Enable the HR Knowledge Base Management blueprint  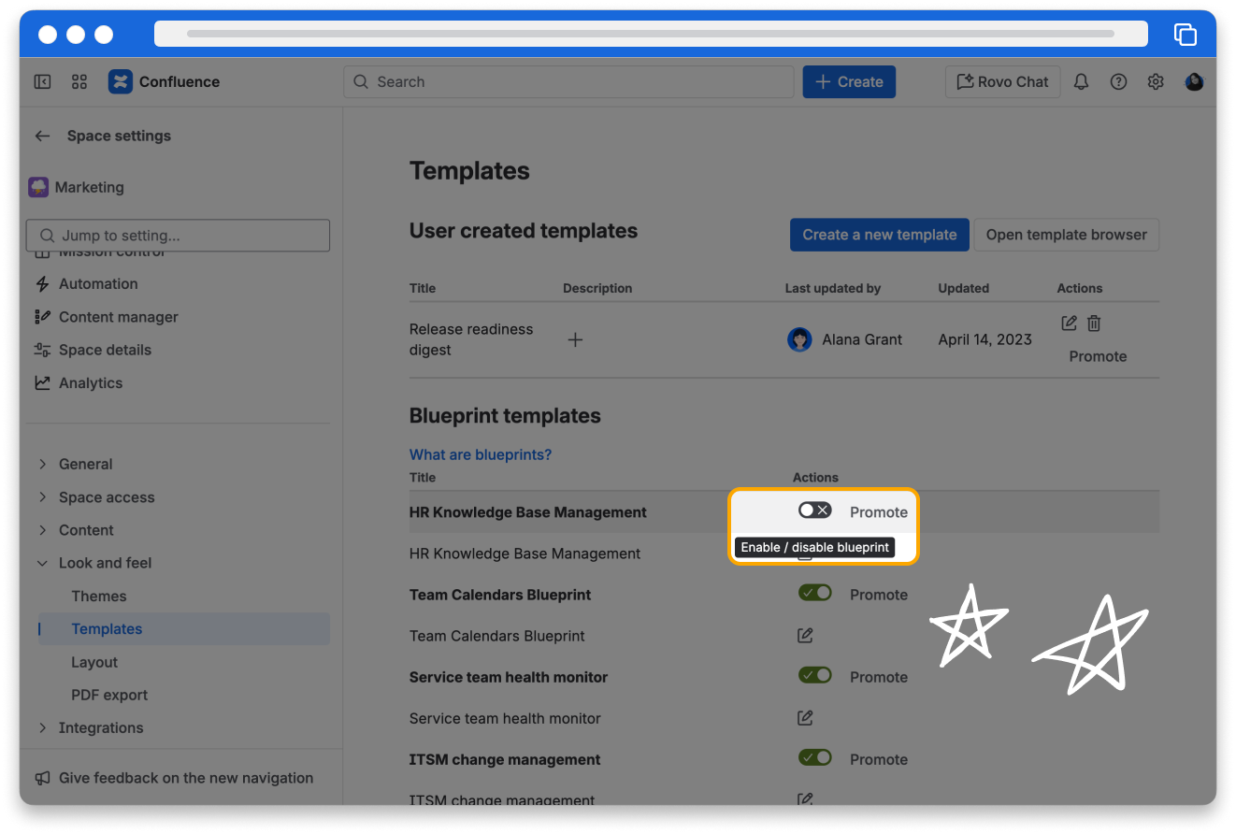[x=814, y=510]
